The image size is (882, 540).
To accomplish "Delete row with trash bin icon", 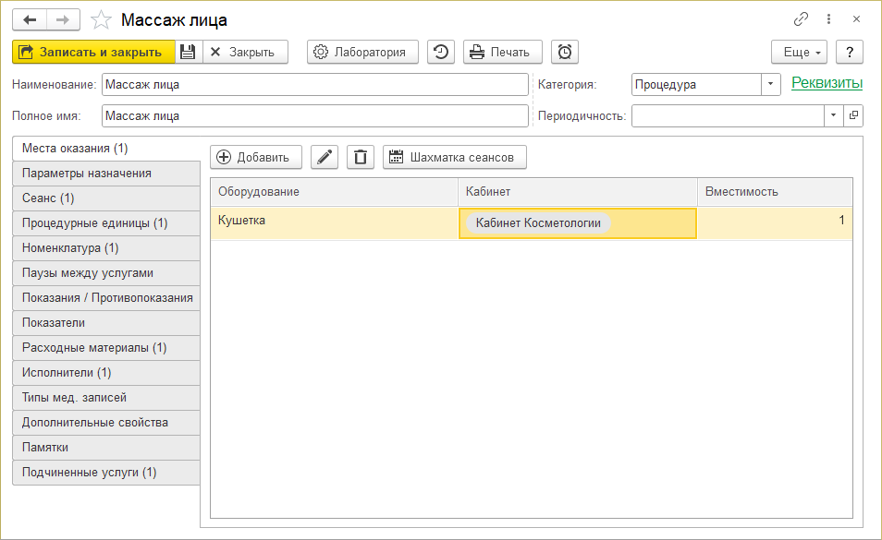I will coord(361,157).
